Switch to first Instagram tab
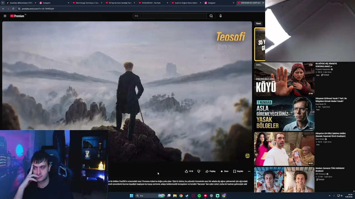This screenshot has height=199, width=355. [x=54, y=3]
